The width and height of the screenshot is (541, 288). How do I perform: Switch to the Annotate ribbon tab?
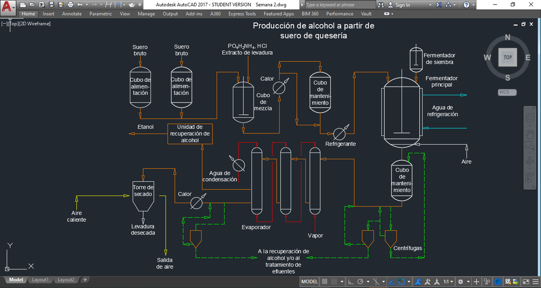tap(72, 14)
